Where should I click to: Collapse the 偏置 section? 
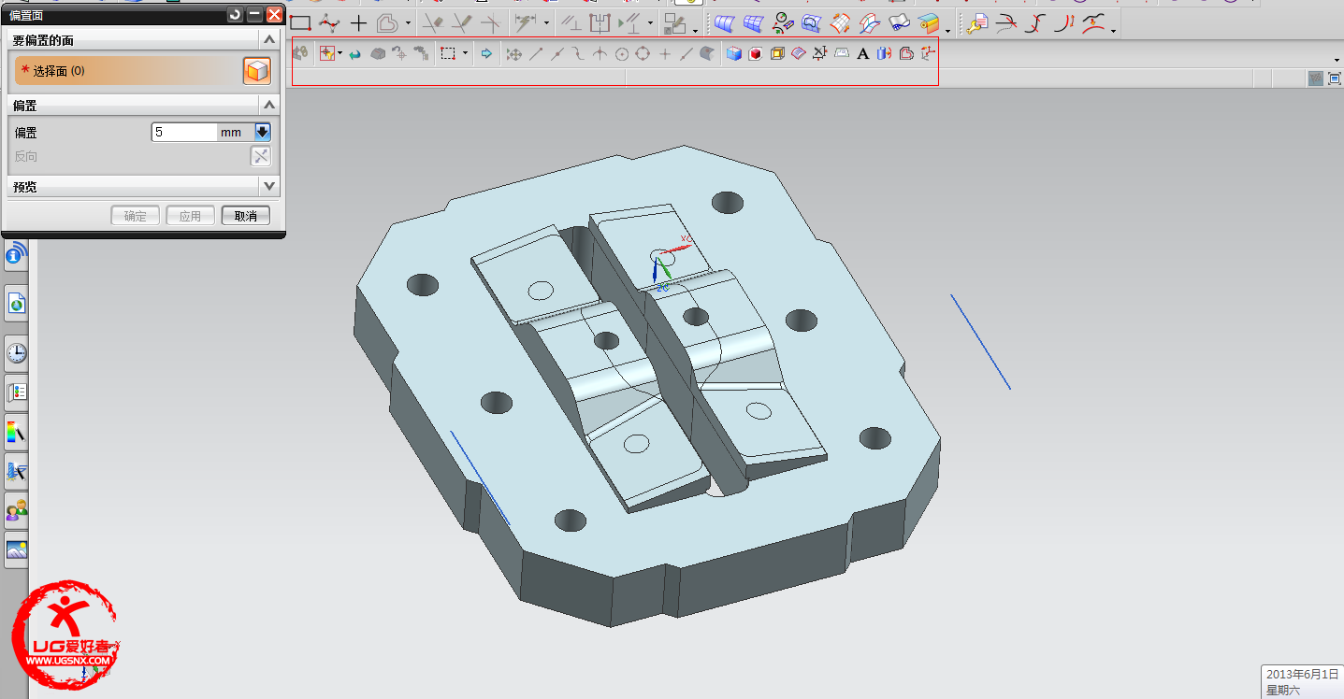[269, 106]
